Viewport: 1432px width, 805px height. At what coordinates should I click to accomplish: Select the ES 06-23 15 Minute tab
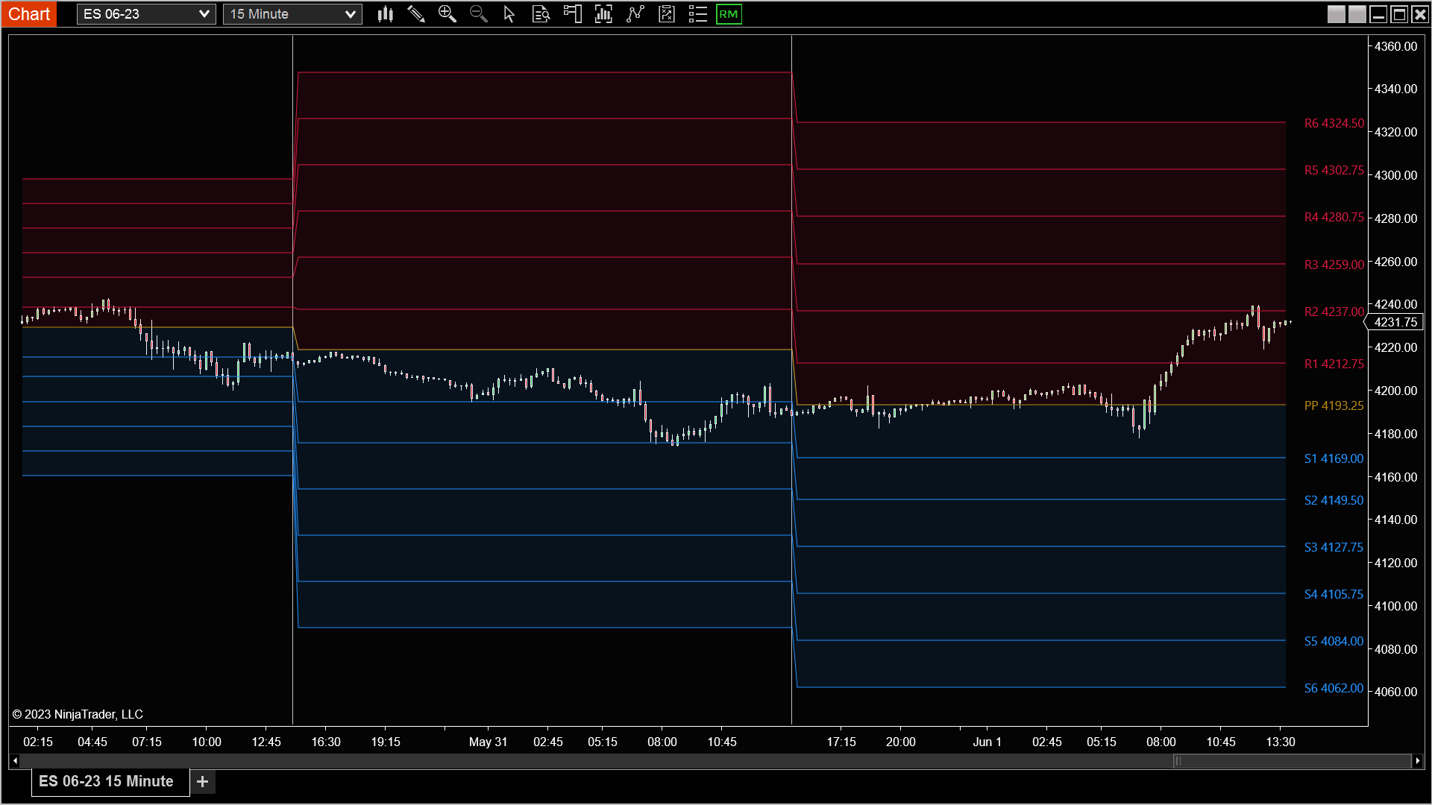point(107,781)
